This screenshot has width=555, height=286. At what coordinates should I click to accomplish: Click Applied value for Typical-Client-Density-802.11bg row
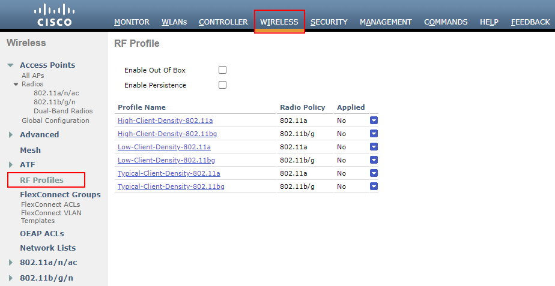(342, 186)
